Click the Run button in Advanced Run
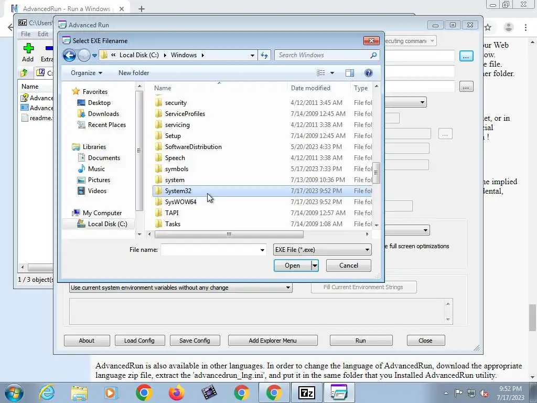 [361, 340]
